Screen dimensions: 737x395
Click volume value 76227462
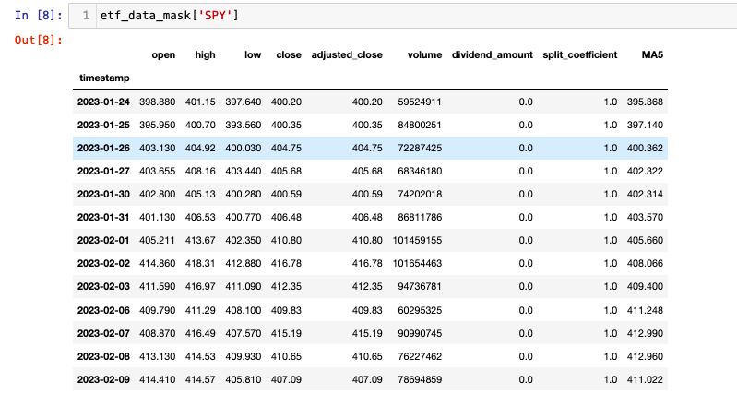click(x=420, y=356)
